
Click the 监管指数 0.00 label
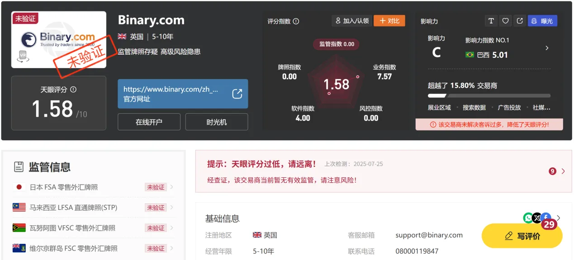click(337, 44)
